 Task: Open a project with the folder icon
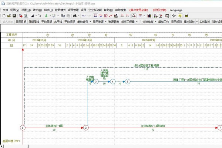point(9,16)
